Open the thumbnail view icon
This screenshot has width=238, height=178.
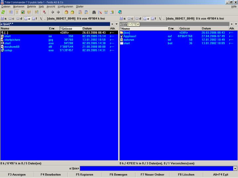23,12
